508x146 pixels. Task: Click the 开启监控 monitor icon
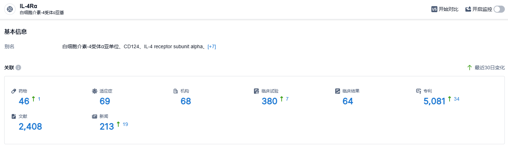pos(468,9)
